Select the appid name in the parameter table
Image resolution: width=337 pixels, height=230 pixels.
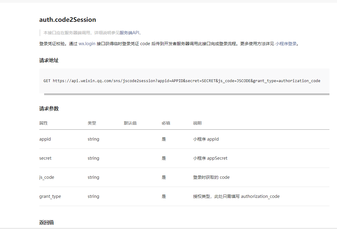[45, 139]
